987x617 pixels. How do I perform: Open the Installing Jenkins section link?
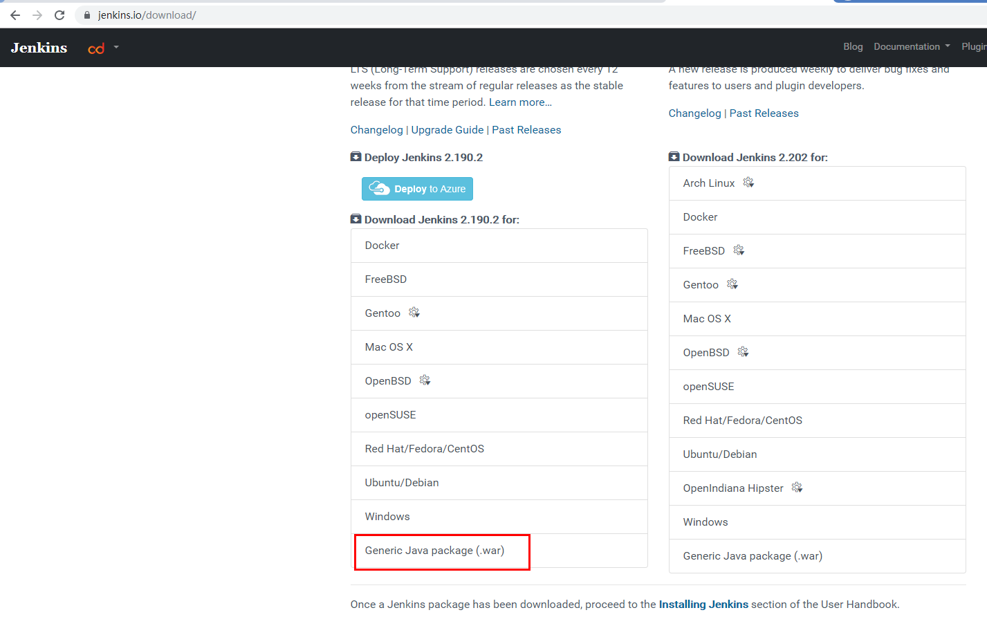click(703, 604)
